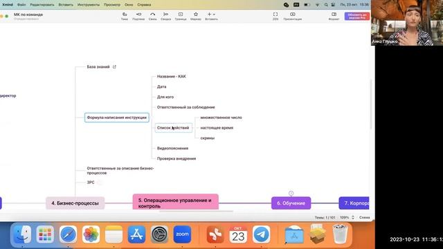Select the Название - КАК topic

pyautogui.click(x=171, y=77)
